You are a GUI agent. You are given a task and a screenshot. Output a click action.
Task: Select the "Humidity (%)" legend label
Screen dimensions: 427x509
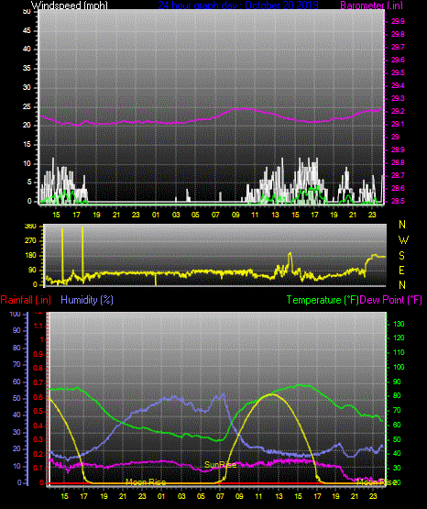87,300
